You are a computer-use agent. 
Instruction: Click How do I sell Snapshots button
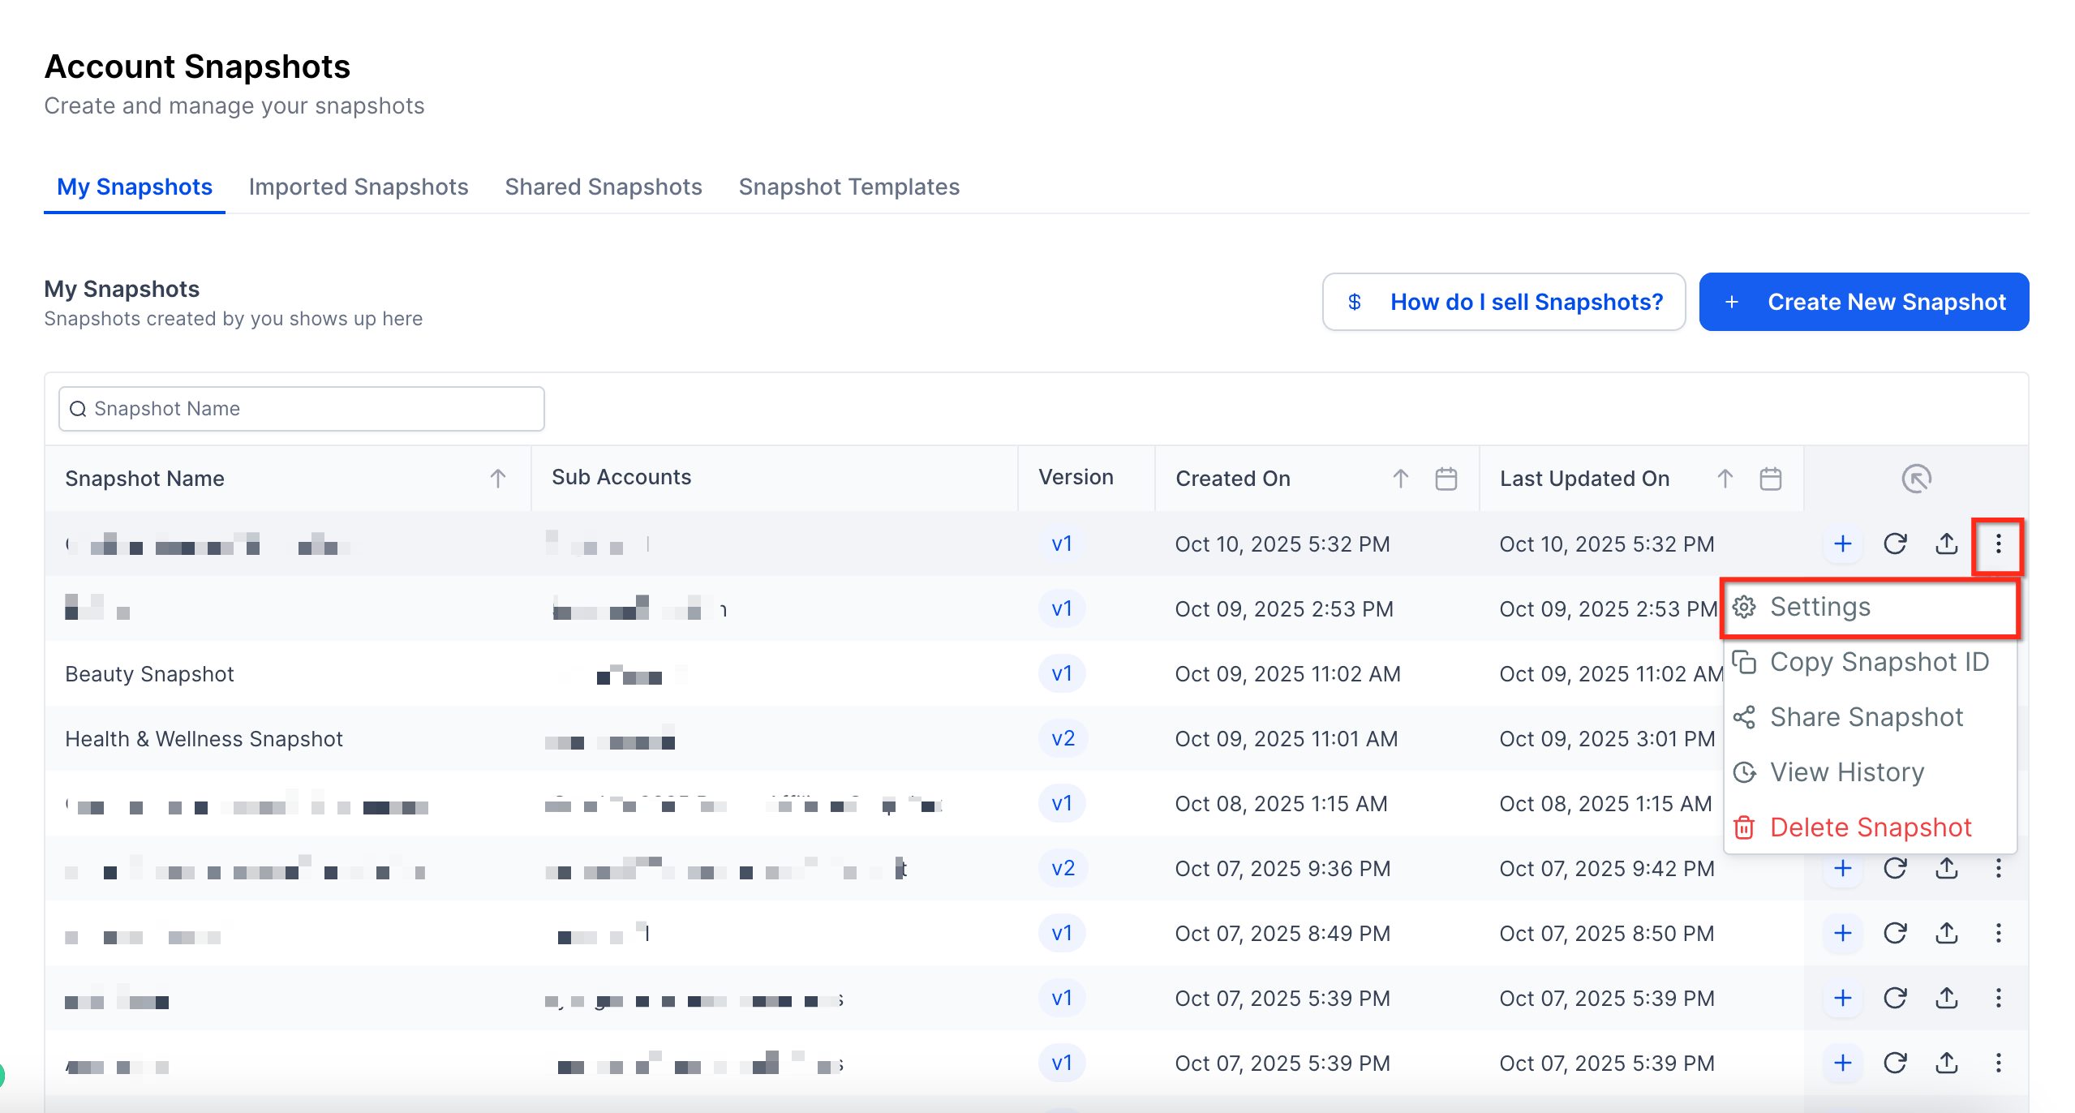point(1503,302)
